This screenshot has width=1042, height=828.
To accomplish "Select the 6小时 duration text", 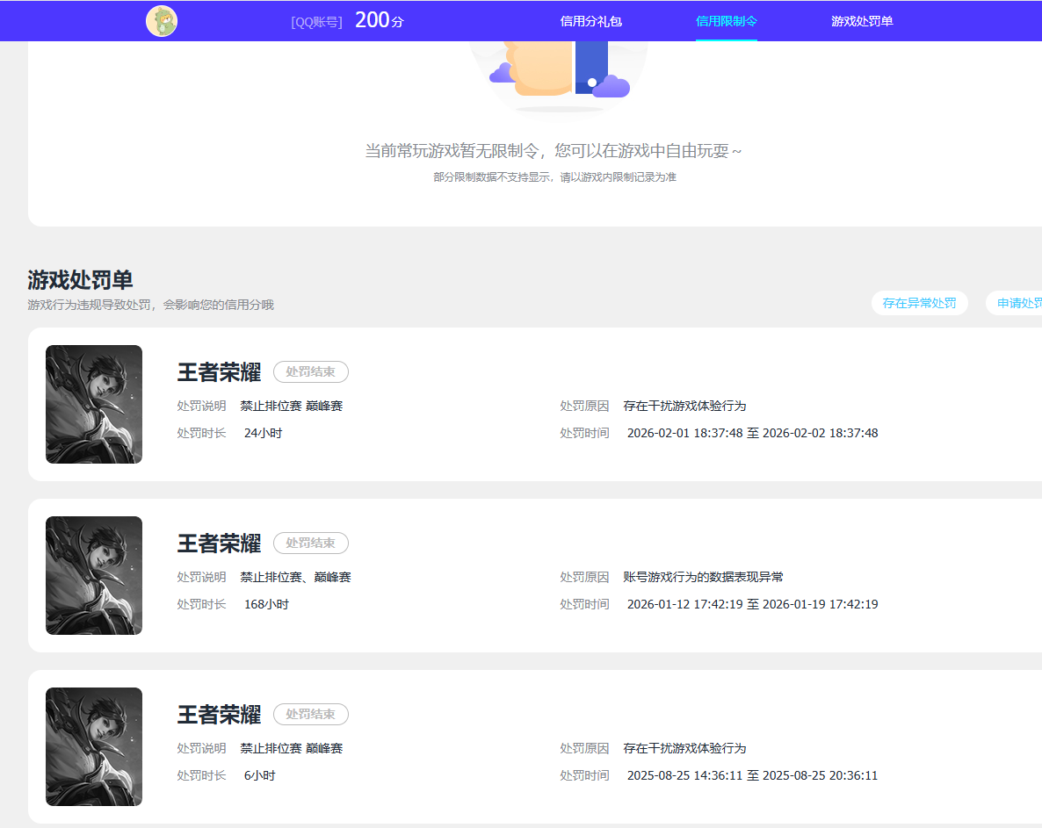I will 260,775.
